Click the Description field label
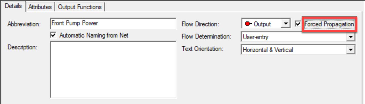The width and height of the screenshot is (365, 104). point(22,47)
